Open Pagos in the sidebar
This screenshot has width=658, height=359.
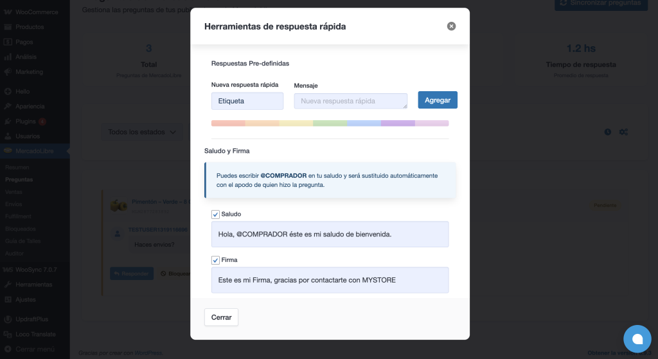[24, 42]
